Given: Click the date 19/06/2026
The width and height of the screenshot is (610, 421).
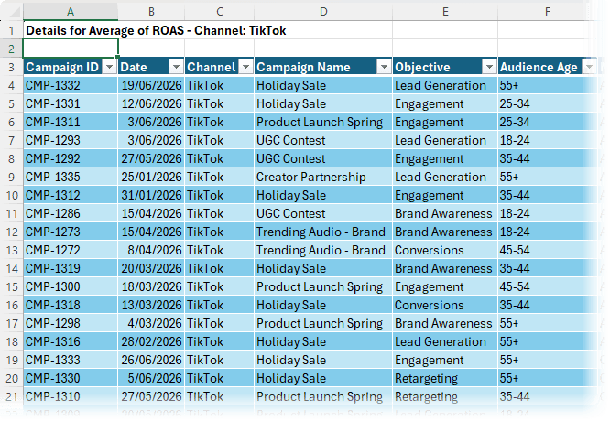Looking at the screenshot, I should [x=151, y=85].
